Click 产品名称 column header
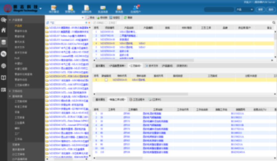This screenshot has width=277, height=161. 129,28
